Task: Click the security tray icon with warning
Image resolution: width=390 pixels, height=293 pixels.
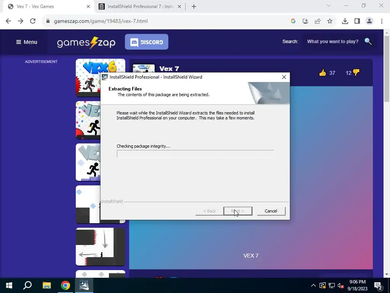Action: [x=323, y=285]
